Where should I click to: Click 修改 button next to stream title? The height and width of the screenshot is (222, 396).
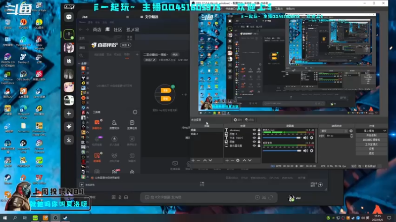coord(175,55)
